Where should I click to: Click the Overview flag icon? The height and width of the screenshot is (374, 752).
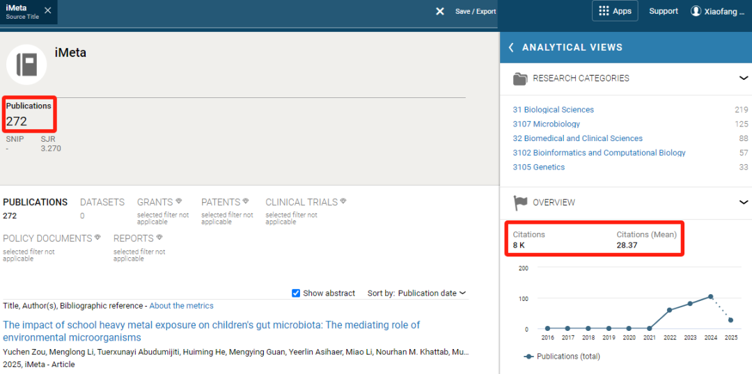[x=520, y=202]
